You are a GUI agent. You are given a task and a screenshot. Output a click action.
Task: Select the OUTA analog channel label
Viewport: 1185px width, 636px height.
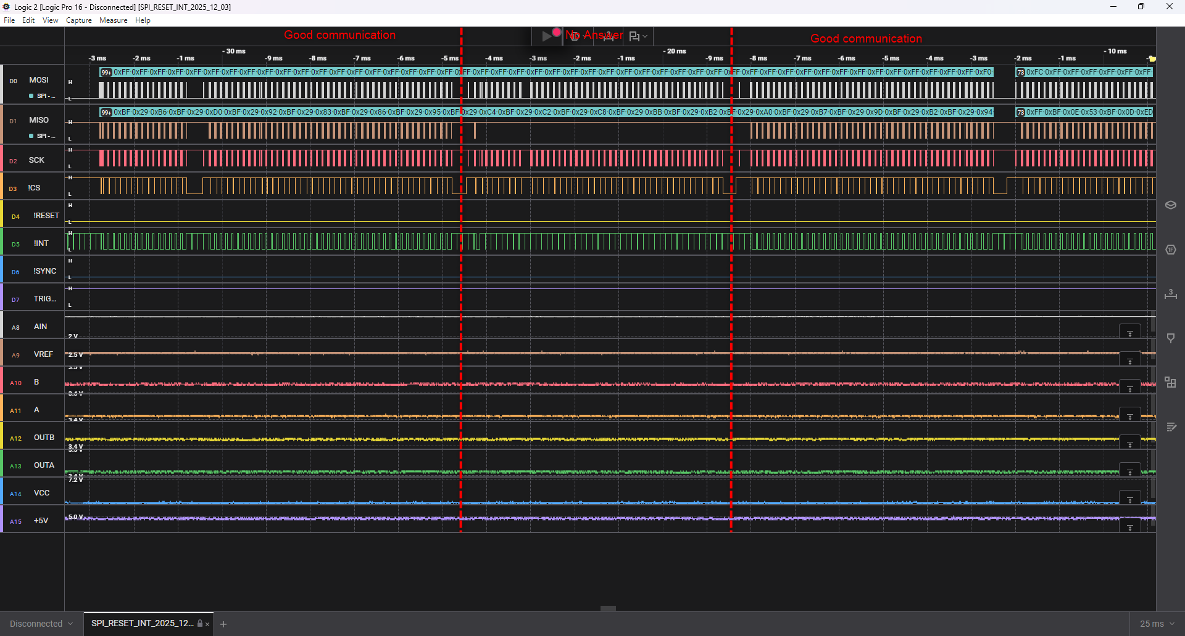coord(44,465)
